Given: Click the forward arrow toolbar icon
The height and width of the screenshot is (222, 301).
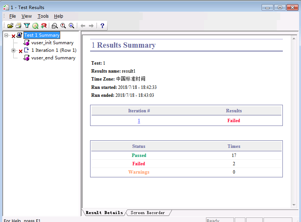Looking at the screenshot, I should (x=91, y=26).
